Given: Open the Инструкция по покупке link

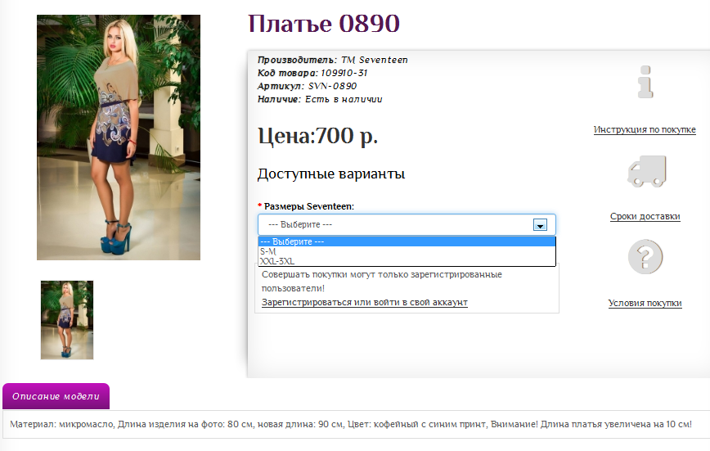Looking at the screenshot, I should point(645,129).
